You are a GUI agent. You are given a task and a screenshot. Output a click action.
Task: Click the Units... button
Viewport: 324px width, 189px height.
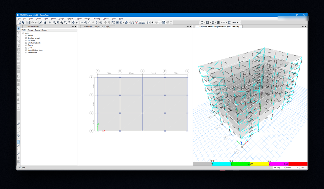(303, 168)
